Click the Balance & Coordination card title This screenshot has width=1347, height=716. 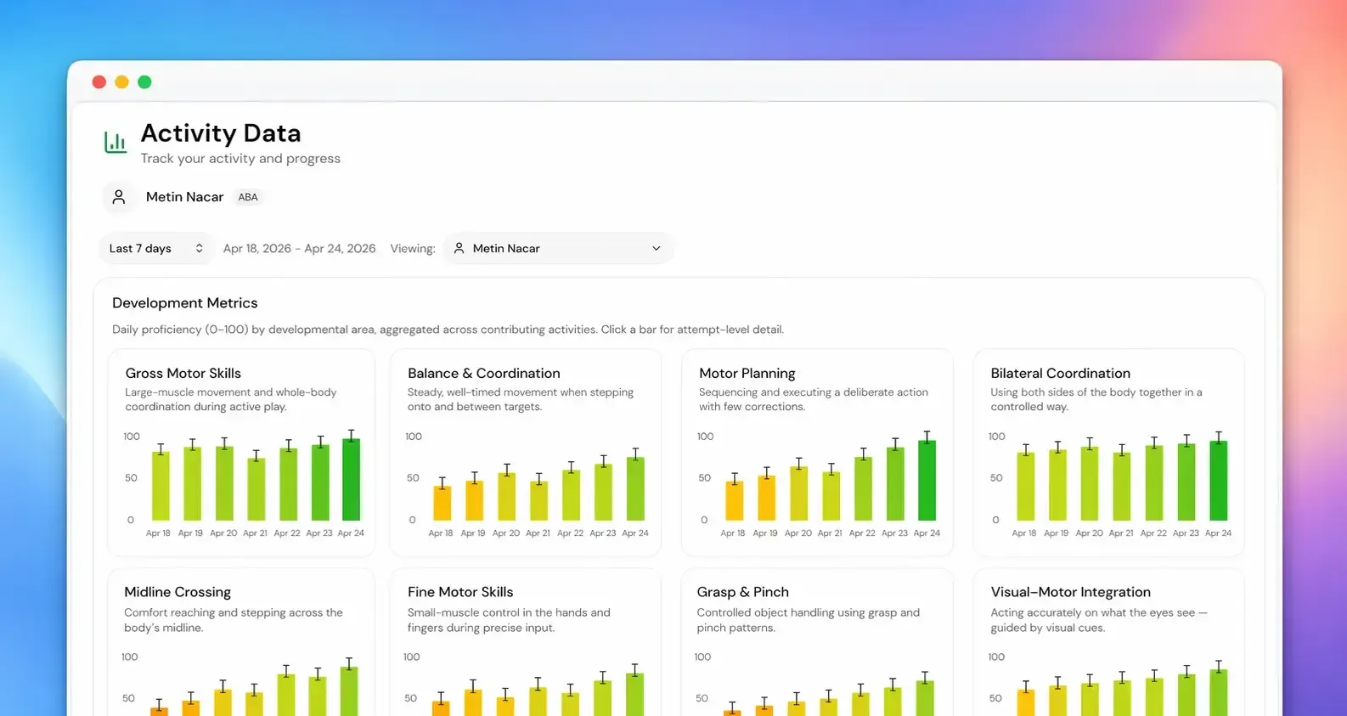coord(484,373)
